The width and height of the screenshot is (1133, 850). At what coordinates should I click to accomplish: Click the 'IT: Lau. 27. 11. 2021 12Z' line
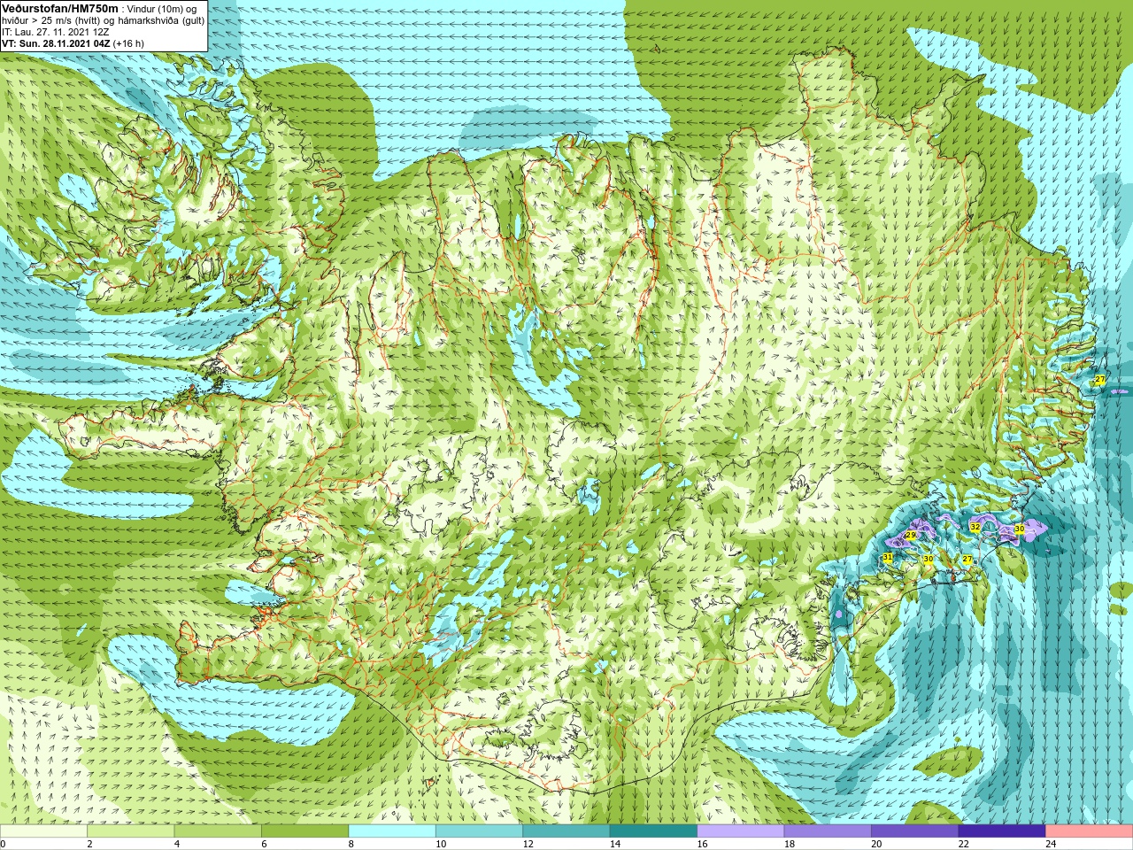click(56, 32)
